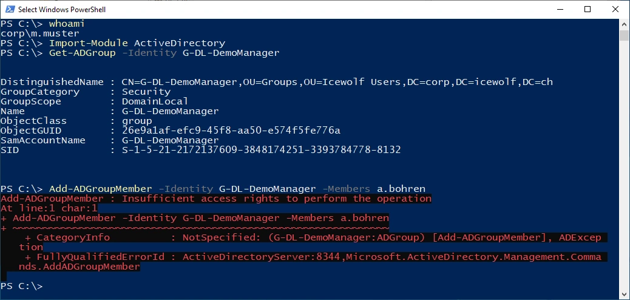Click the "Insufficient access rights" error message
630x300 pixels.
(x=276, y=199)
